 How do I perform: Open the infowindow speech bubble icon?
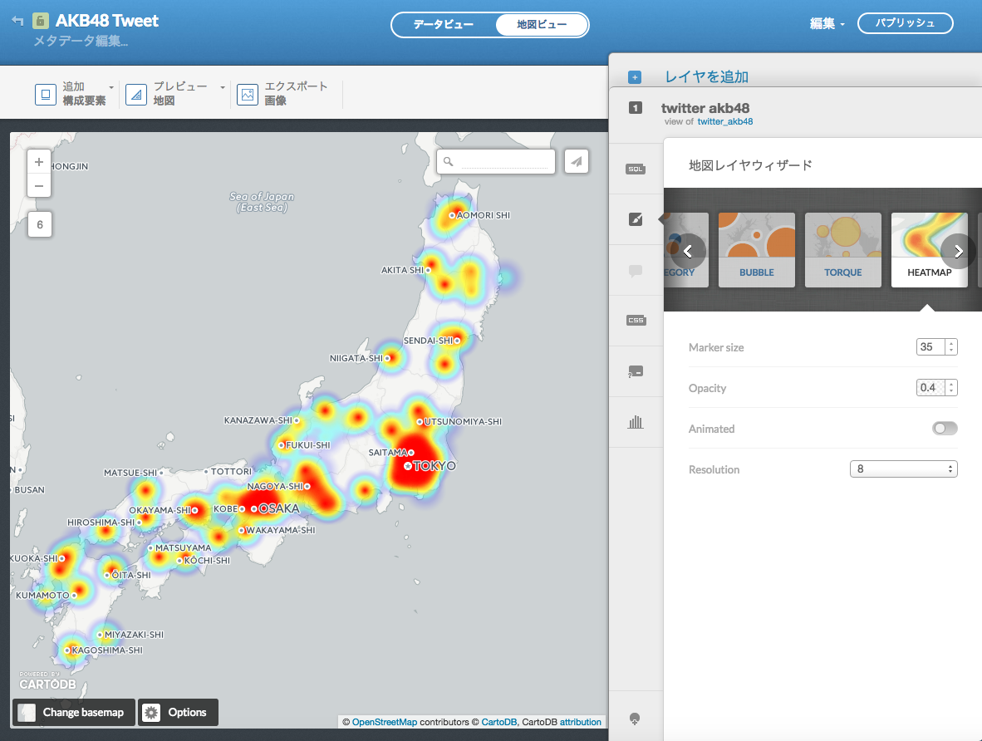(636, 271)
